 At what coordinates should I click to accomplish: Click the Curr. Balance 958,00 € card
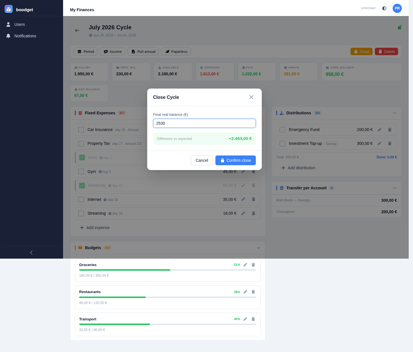[x=361, y=72]
